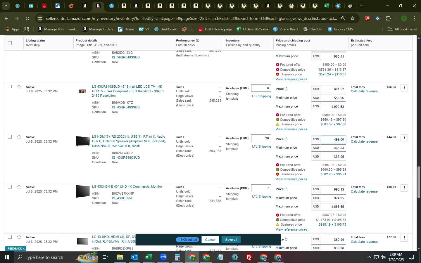Open Chrome three-dot menu
Image resolution: width=421 pixels, height=263 pixels.
414,18
